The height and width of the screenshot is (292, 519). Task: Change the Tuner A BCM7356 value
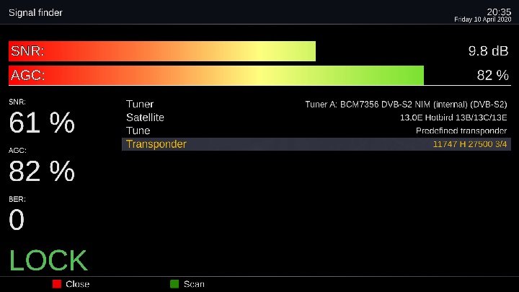tap(406, 105)
